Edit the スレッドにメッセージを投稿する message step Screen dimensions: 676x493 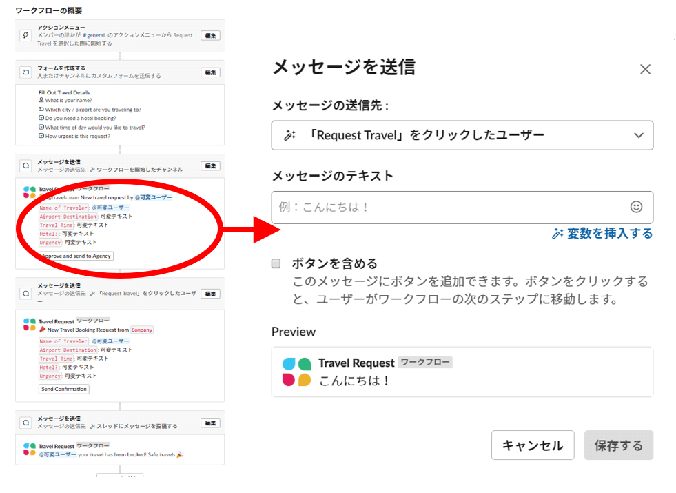point(210,423)
